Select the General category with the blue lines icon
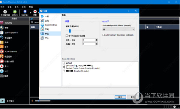Screen dimensions: 180x109 click(50, 16)
